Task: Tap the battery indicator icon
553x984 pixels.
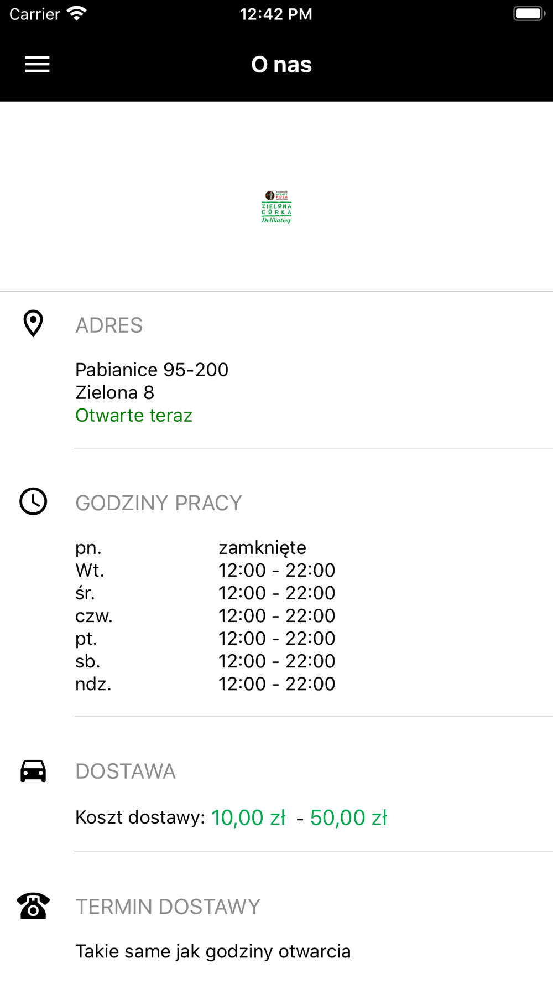Action: (x=529, y=14)
